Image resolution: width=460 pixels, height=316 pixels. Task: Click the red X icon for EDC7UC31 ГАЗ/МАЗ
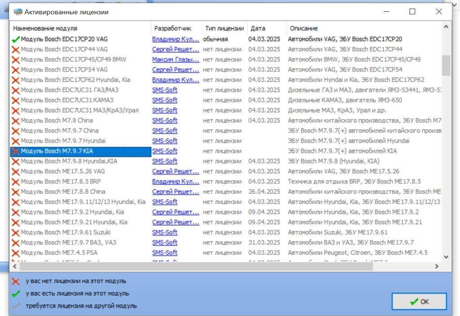[x=16, y=90]
